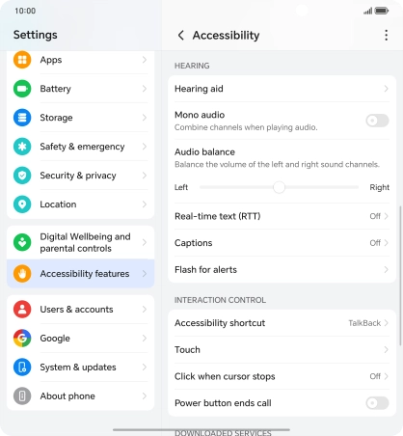The height and width of the screenshot is (436, 403).
Task: Toggle Power button ends call
Action: tap(377, 403)
